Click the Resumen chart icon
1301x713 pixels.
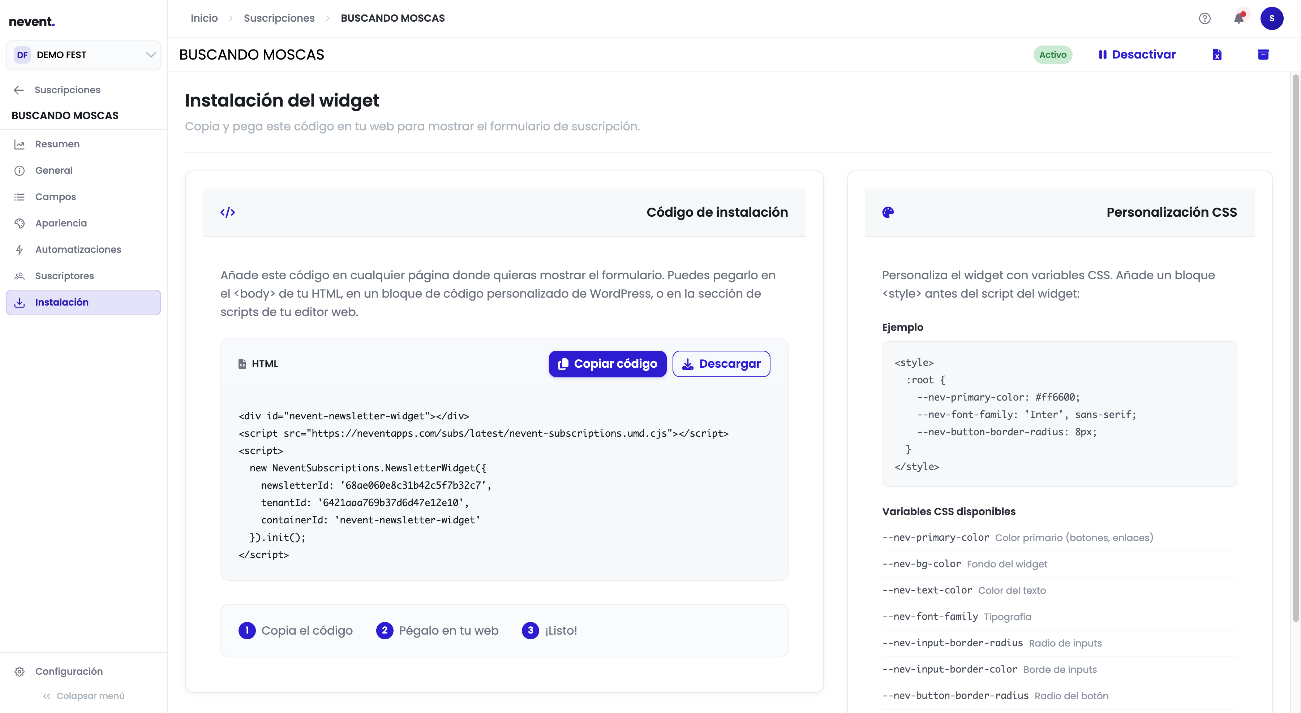(19, 144)
